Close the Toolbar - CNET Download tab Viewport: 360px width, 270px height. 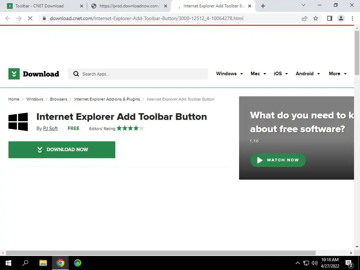[82, 6]
